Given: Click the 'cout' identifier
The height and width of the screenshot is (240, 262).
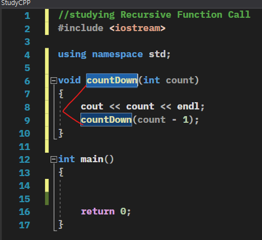Looking at the screenshot, I should 92,107.
